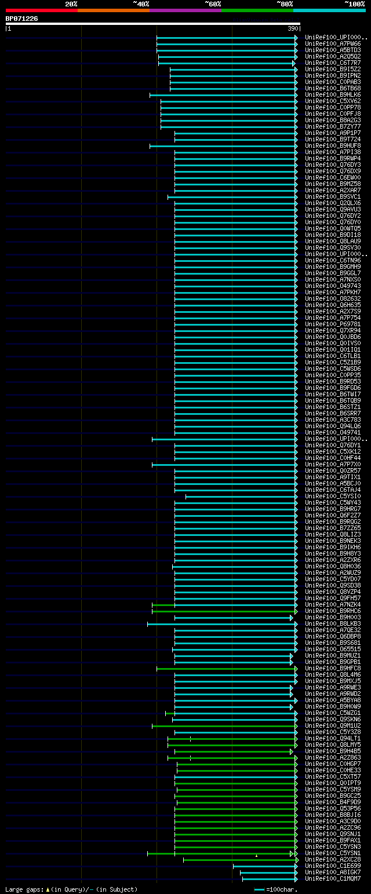The width and height of the screenshot is (371, 894).
Task: Select the label UniRef100_A7PI38
Action: coord(333,152)
